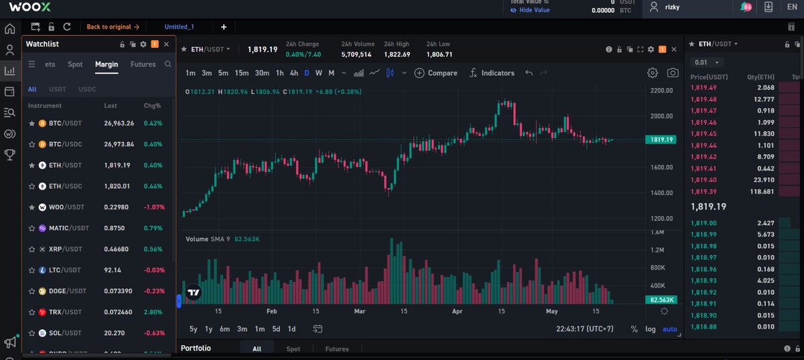Favorite the MATIC/USDT star
This screenshot has height=360, width=804.
pyautogui.click(x=31, y=228)
